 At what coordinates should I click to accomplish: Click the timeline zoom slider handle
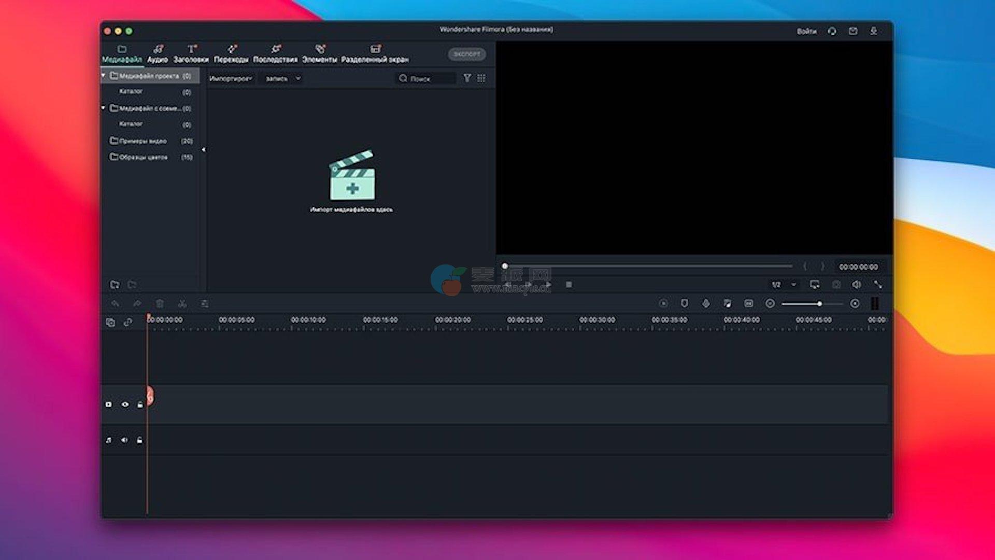[x=819, y=304]
